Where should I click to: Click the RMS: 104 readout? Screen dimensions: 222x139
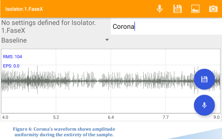[13, 57]
